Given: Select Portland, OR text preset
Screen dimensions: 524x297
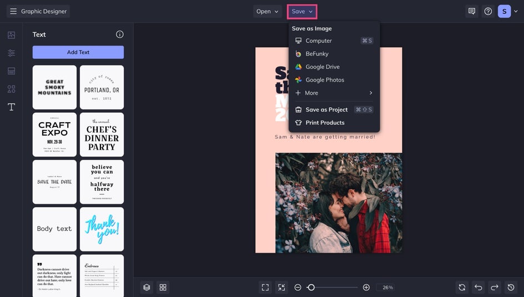Looking at the screenshot, I should click(x=102, y=87).
